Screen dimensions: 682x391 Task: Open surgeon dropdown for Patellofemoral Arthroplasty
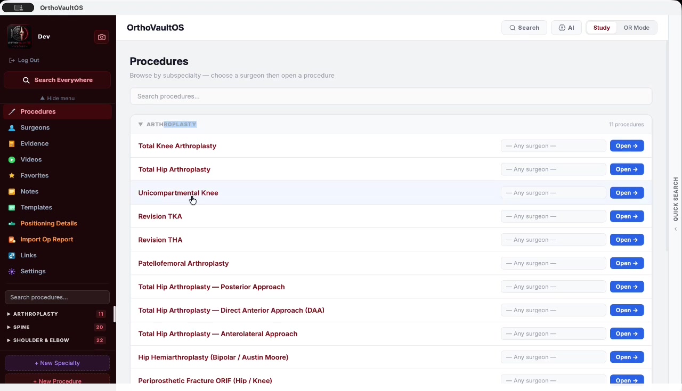(x=553, y=263)
